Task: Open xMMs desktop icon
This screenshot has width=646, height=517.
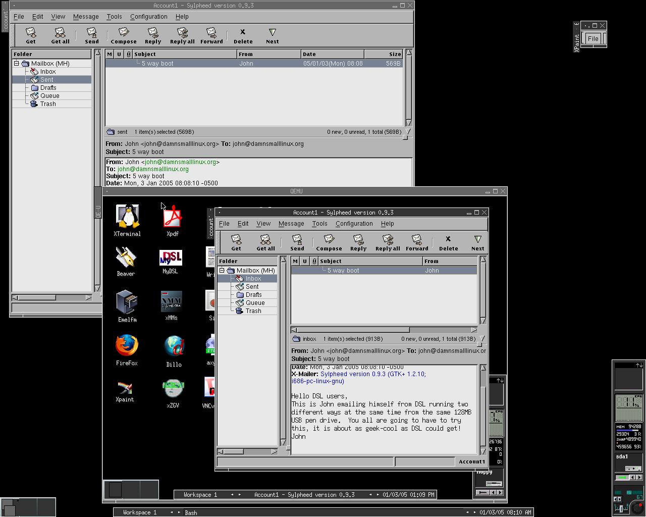Action: [x=171, y=305]
